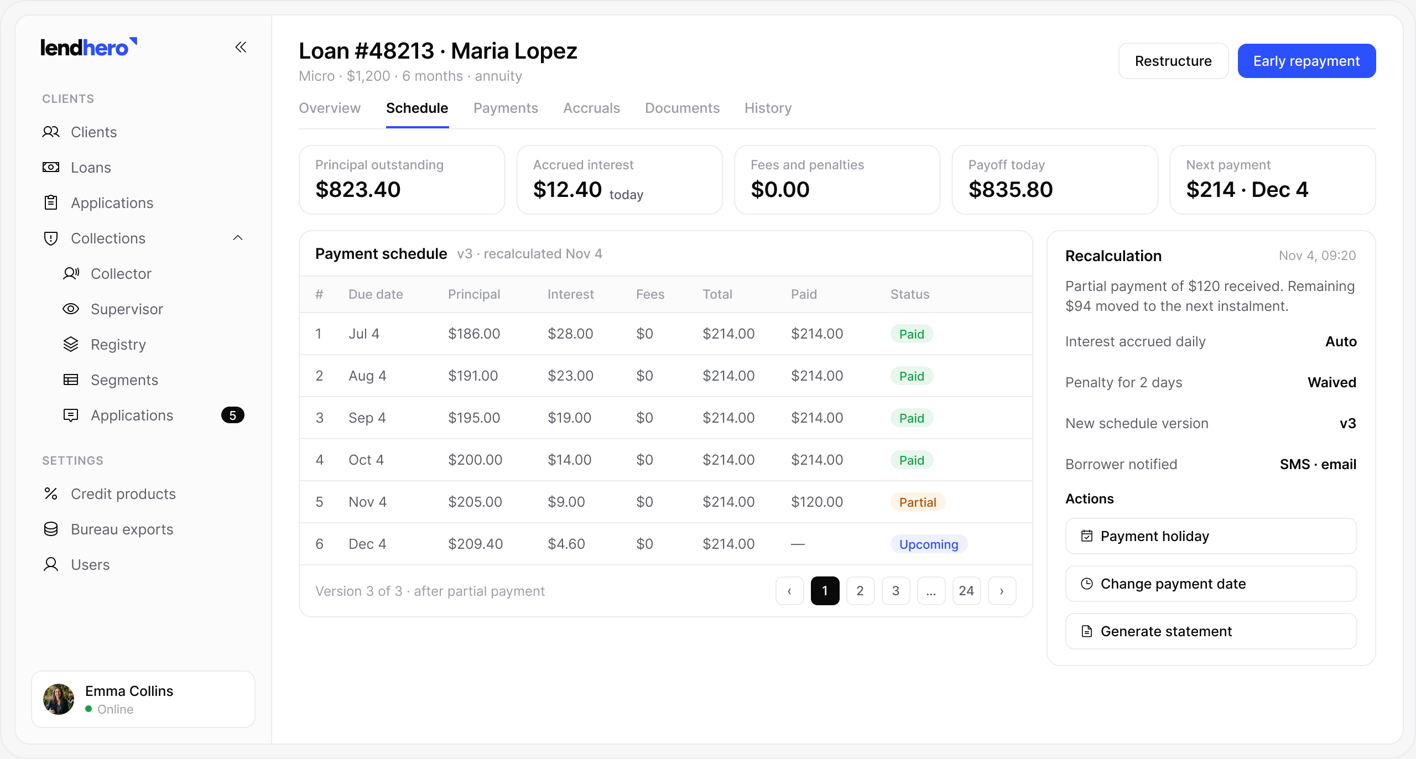Open the Accruals tab

[591, 108]
